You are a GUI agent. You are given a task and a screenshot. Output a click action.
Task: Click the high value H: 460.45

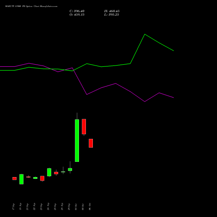coord(112,11)
